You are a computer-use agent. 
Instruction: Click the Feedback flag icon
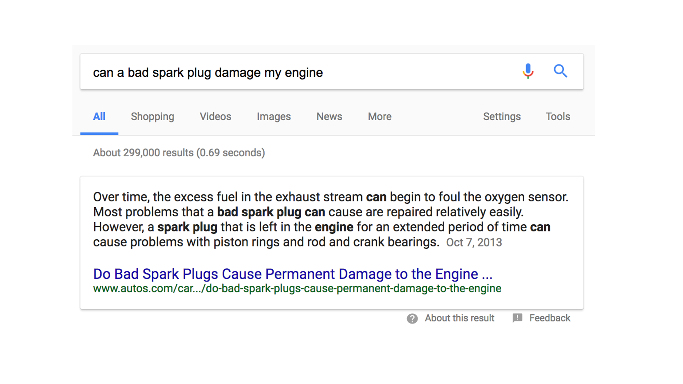pyautogui.click(x=517, y=318)
